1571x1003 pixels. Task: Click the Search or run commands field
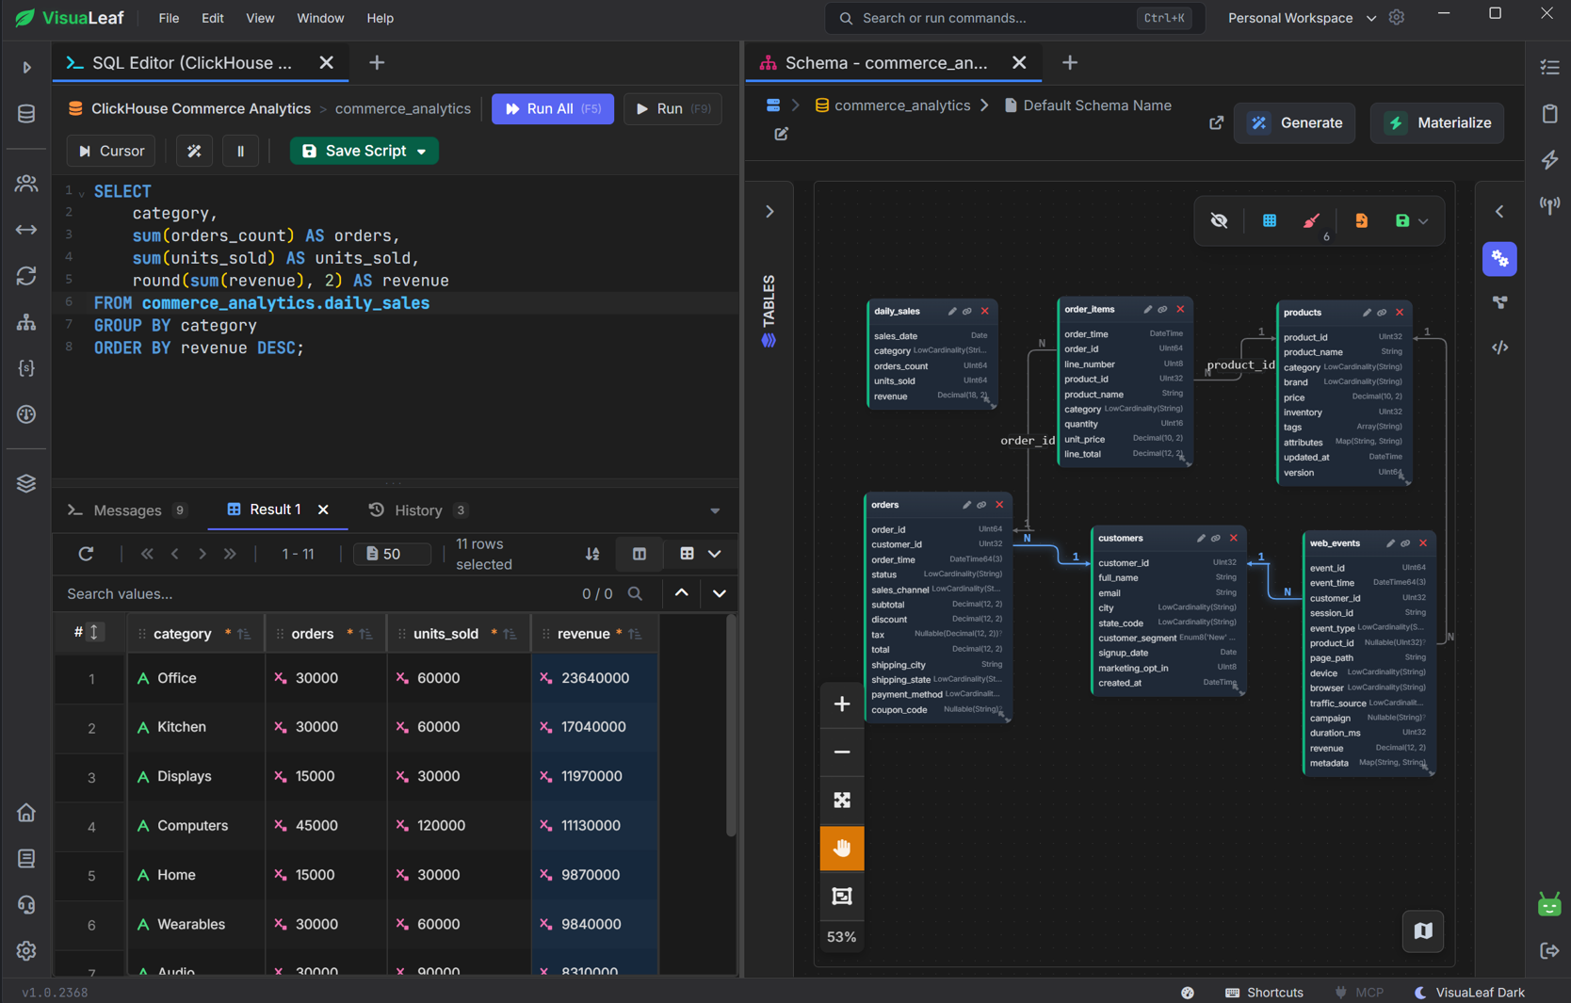coord(1015,18)
